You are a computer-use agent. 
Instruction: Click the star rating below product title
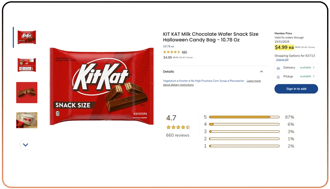pyautogui.click(x=172, y=52)
